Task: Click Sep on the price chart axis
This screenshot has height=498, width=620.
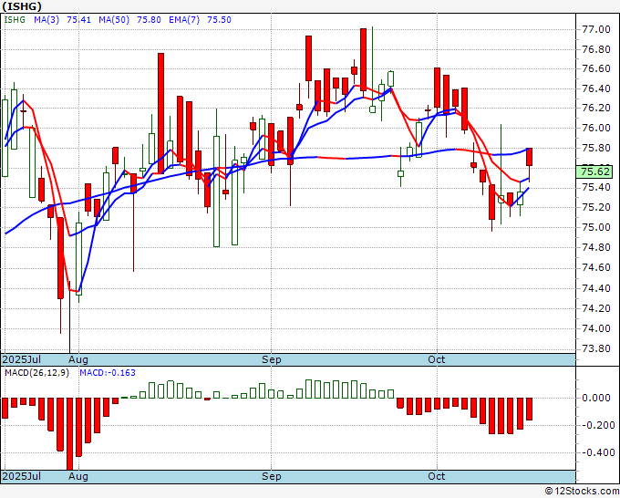Action: 272,359
